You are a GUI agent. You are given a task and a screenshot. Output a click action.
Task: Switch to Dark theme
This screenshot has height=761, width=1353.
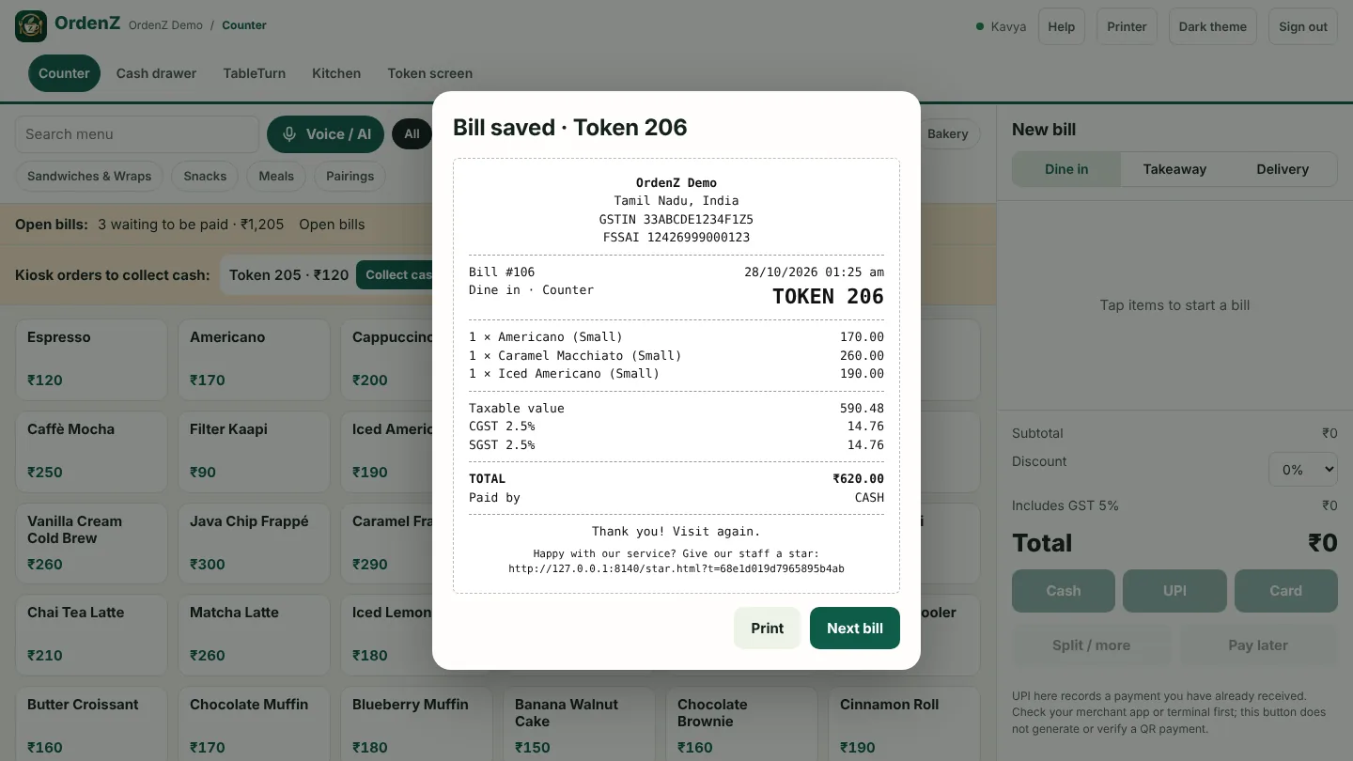pyautogui.click(x=1213, y=26)
